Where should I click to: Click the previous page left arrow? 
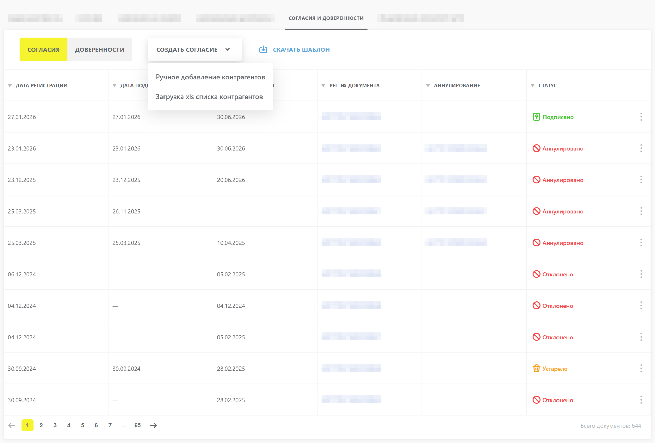[12, 425]
